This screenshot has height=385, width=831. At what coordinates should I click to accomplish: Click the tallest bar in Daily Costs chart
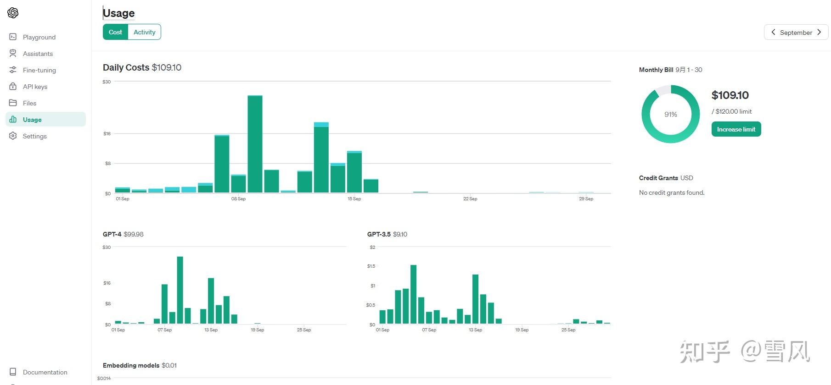(255, 144)
